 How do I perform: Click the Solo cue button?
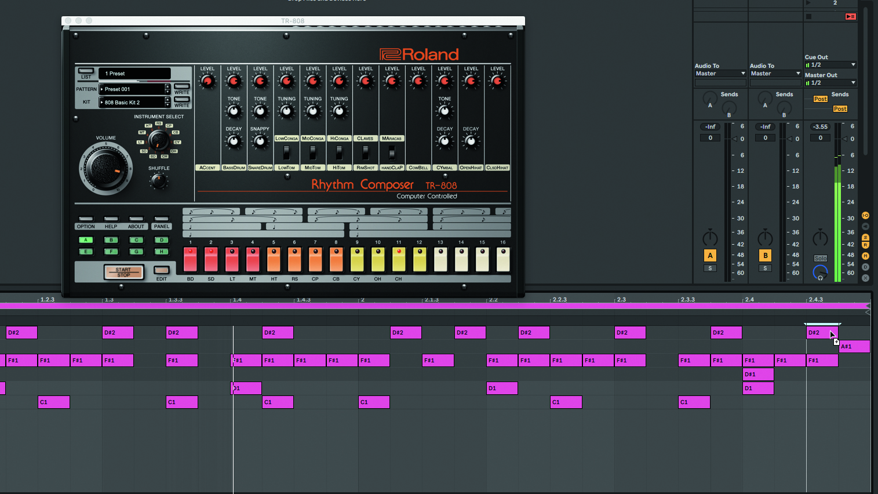pos(820,259)
